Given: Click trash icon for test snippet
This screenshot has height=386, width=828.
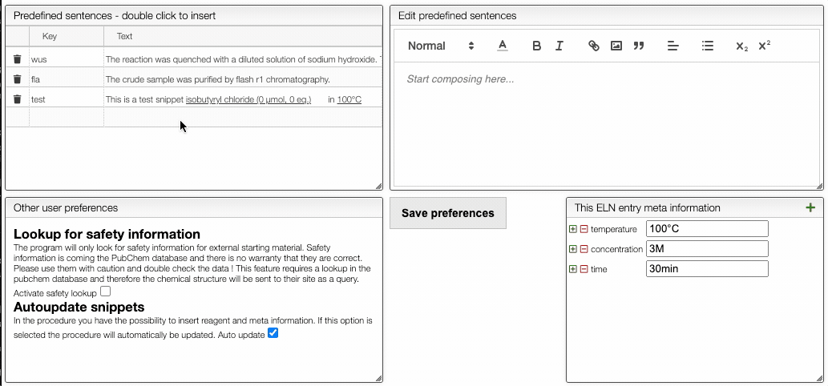Looking at the screenshot, I should pos(17,99).
